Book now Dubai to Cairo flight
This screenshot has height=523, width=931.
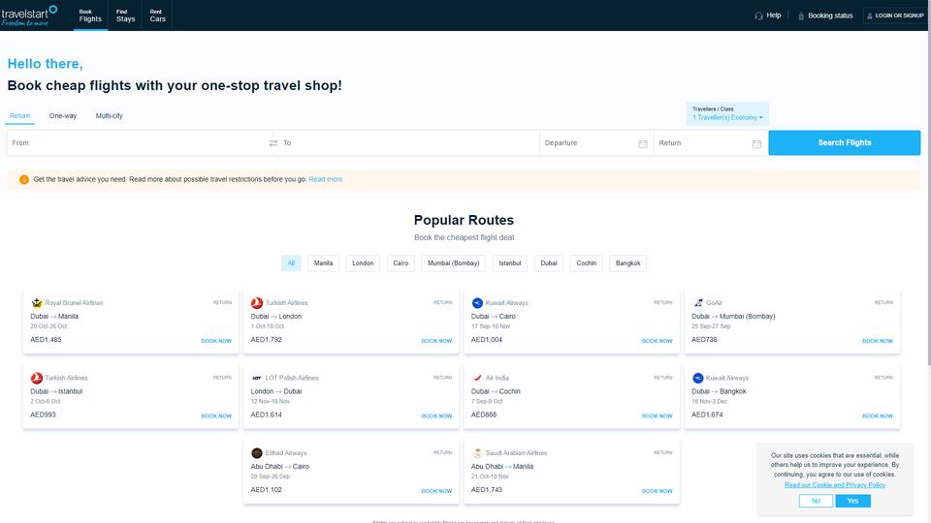tap(658, 341)
